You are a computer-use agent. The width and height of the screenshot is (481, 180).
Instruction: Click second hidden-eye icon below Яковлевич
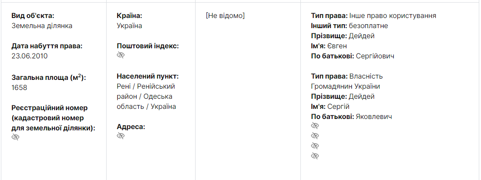[x=315, y=136]
